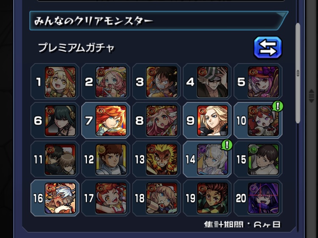Choose rank 6 dark-haired woman monster
This screenshot has height=238, width=318.
60,121
